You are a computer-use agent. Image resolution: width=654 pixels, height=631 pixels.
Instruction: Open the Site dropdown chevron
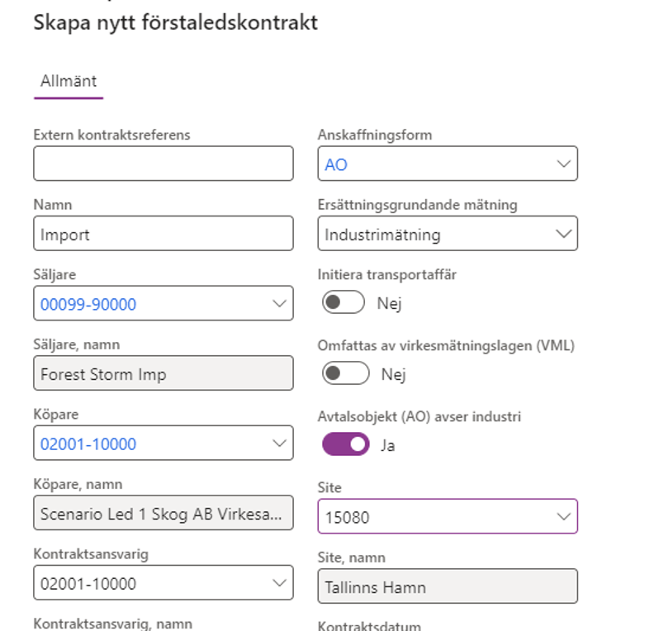pyautogui.click(x=564, y=517)
